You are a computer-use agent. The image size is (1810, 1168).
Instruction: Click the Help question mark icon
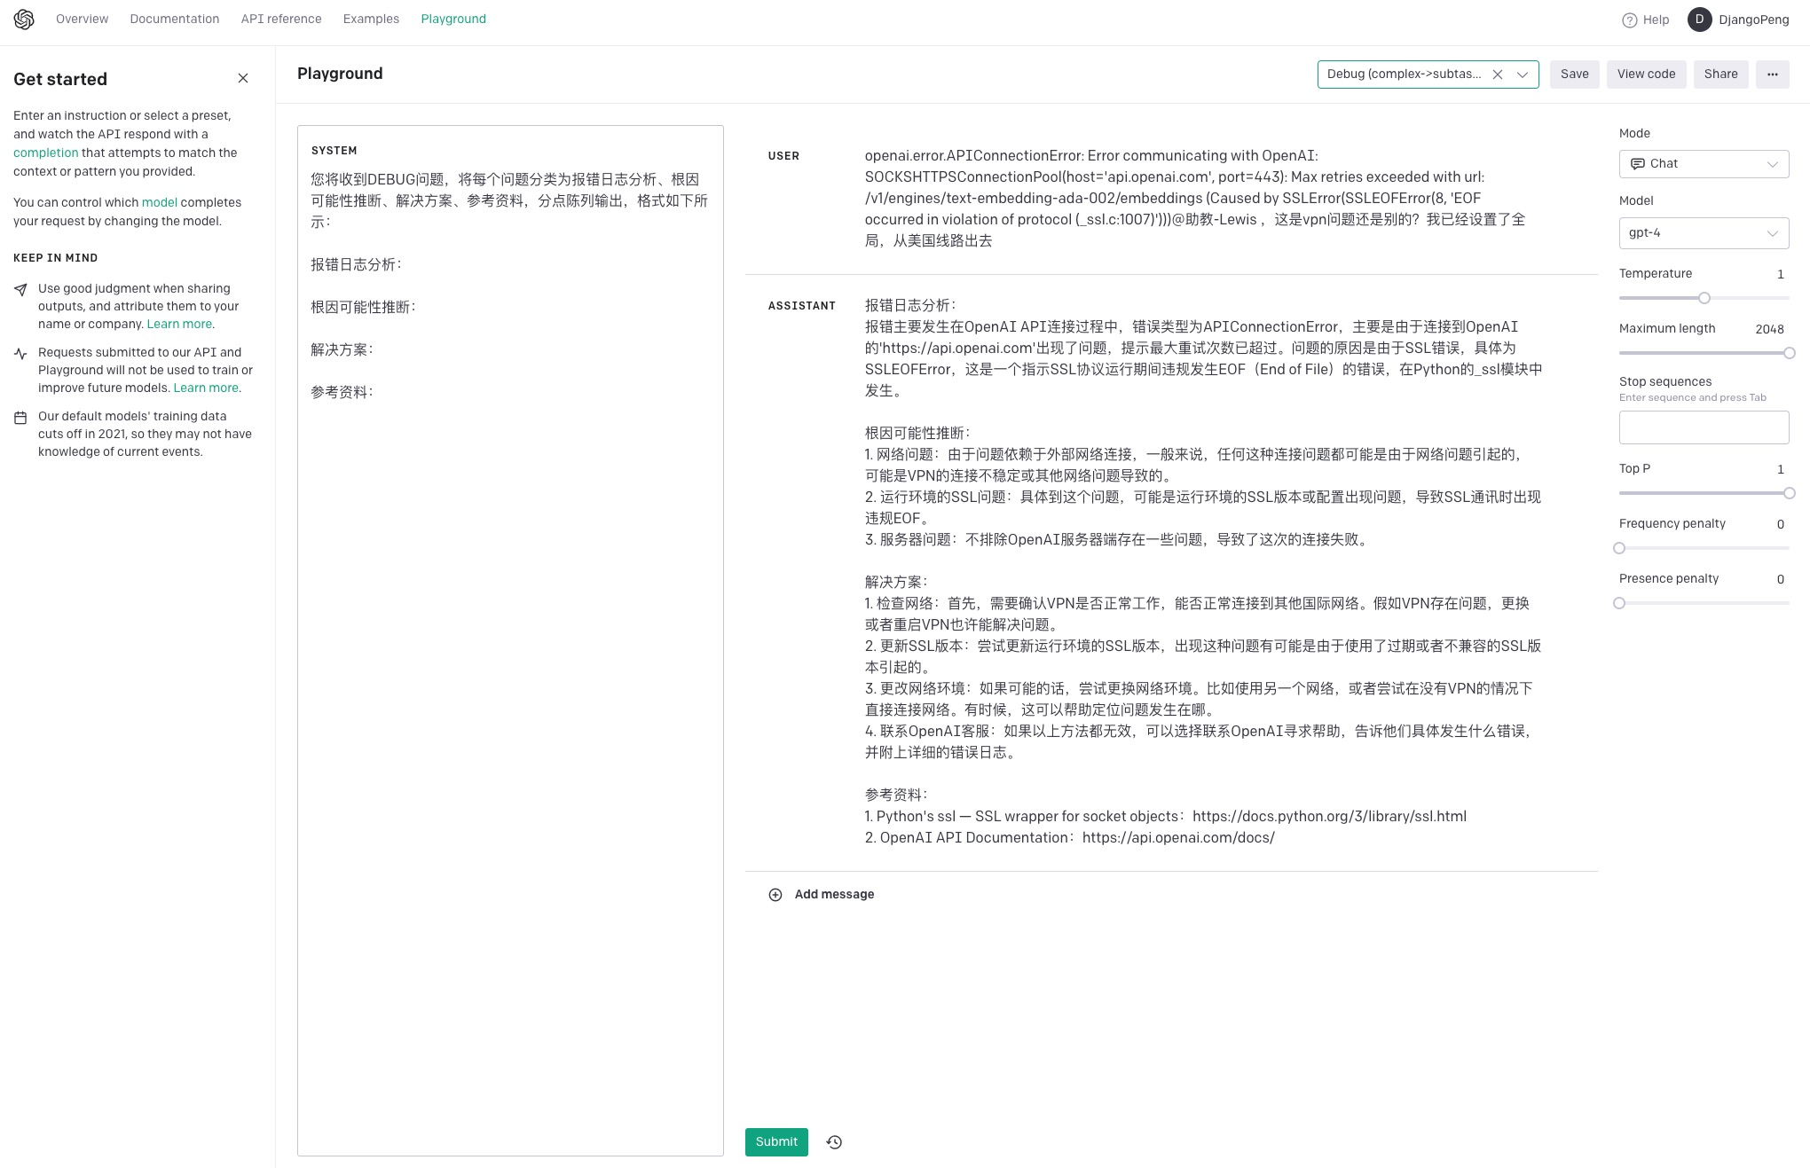tap(1629, 20)
